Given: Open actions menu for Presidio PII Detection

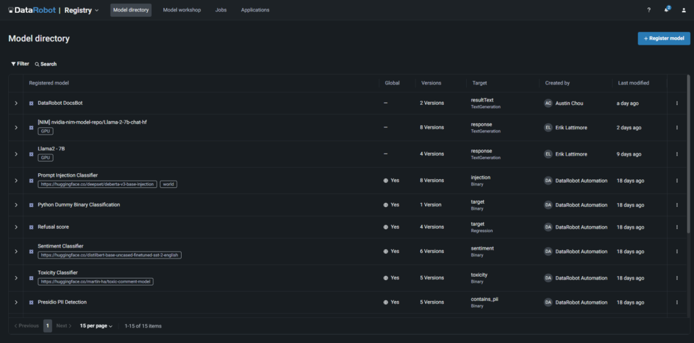Looking at the screenshot, I should (x=676, y=302).
